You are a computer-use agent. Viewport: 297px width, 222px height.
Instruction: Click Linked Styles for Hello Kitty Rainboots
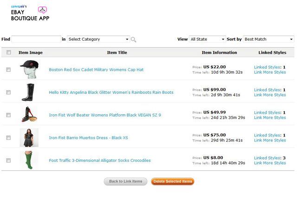pos(270,90)
